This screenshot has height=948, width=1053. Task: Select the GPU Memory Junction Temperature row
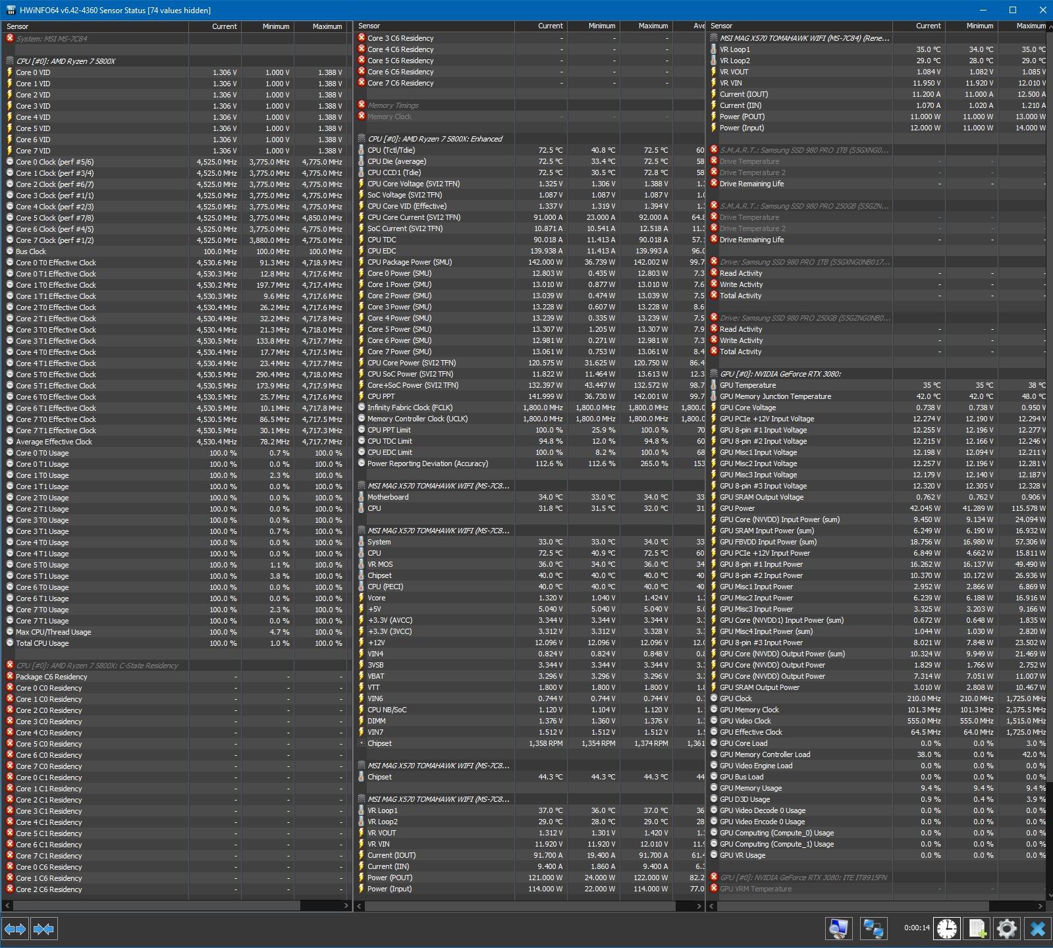(x=877, y=396)
